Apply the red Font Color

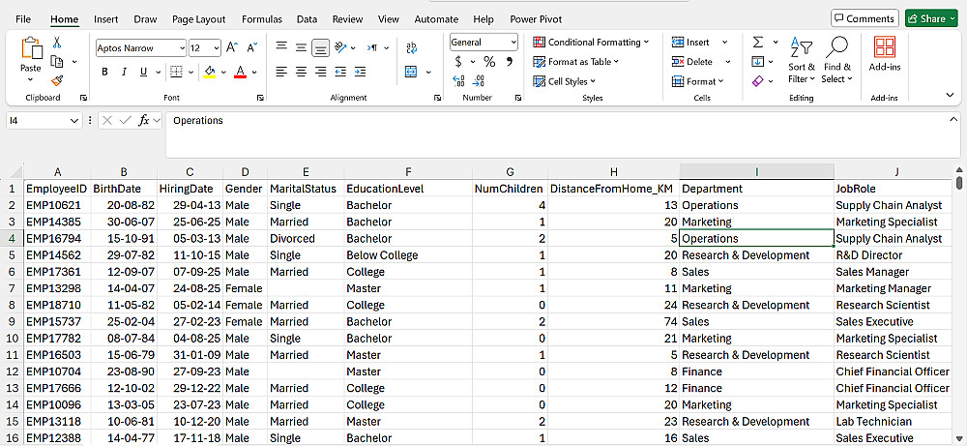coord(241,73)
